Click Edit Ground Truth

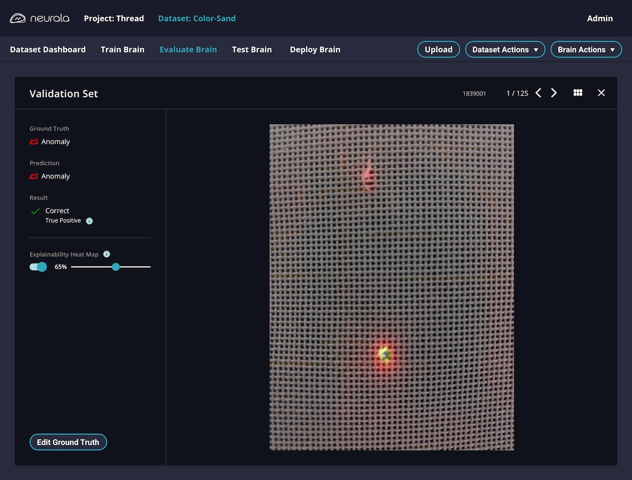[x=68, y=442]
